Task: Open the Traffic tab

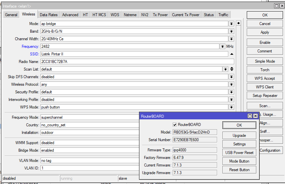Action: [x=223, y=15]
